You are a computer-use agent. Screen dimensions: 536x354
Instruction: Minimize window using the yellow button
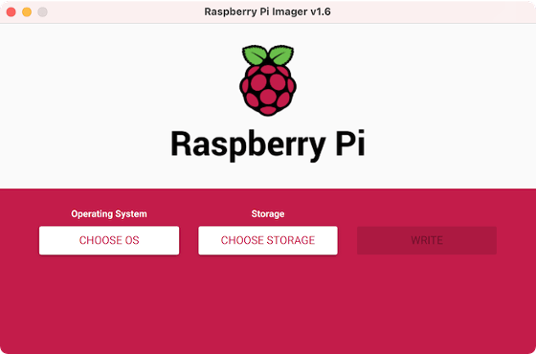[27, 11]
